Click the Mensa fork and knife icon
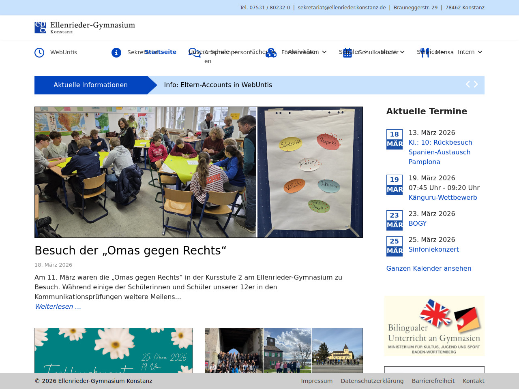 tap(425, 53)
